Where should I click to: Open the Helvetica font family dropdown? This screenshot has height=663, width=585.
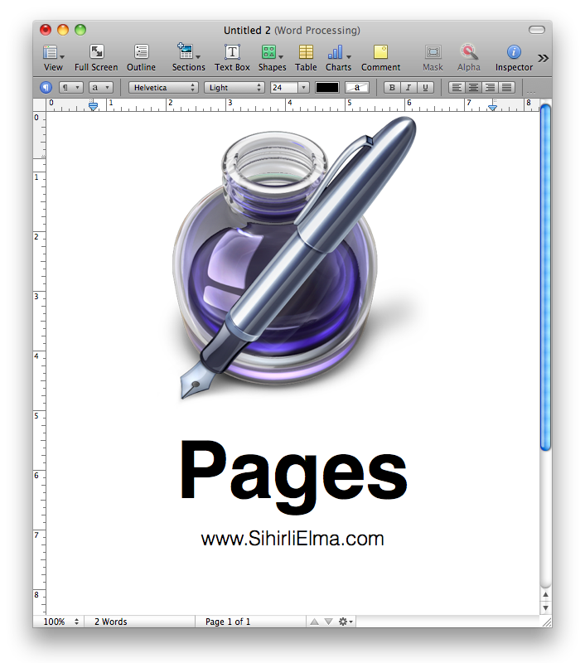(x=163, y=87)
